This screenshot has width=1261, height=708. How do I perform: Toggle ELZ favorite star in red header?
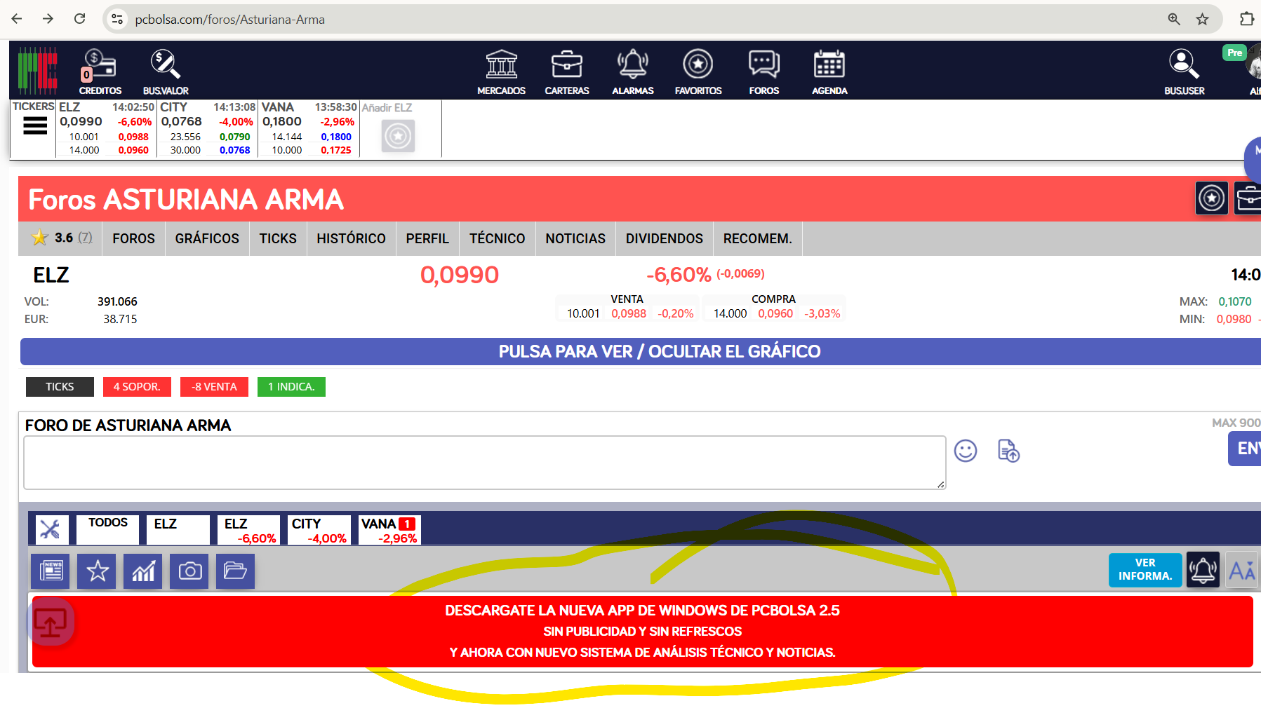[x=1211, y=198]
